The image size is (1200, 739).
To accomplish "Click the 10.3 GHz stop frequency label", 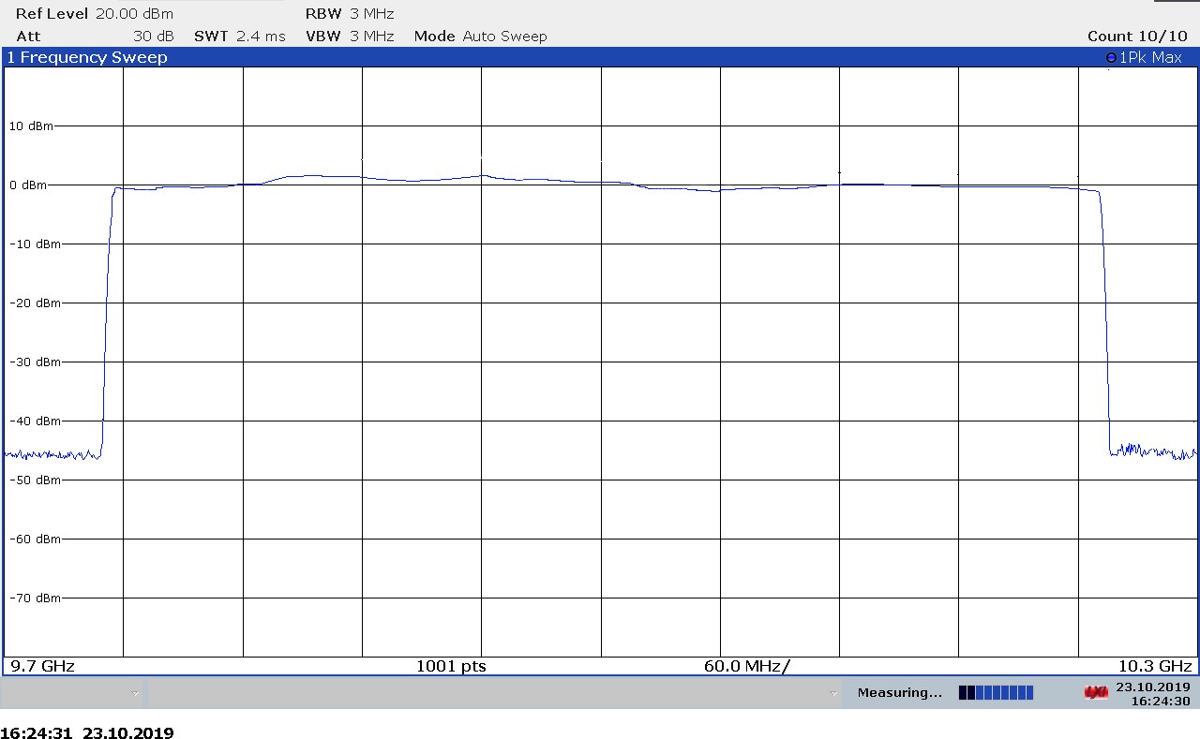I will click(x=1155, y=666).
